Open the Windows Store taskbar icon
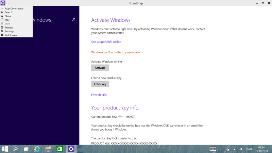This screenshot has width=272, height=153. 60,149
